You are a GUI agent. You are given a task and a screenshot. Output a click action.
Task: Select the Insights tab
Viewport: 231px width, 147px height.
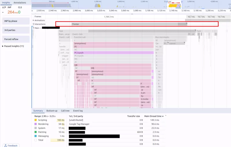click(6, 3)
